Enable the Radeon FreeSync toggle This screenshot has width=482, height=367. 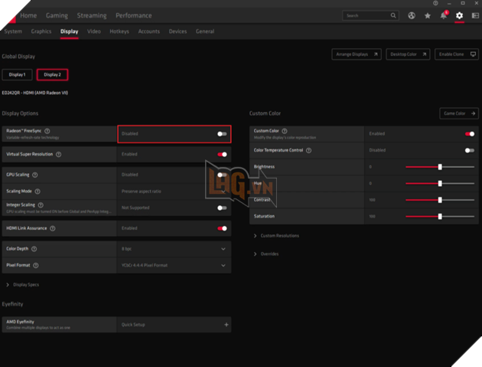(222, 133)
